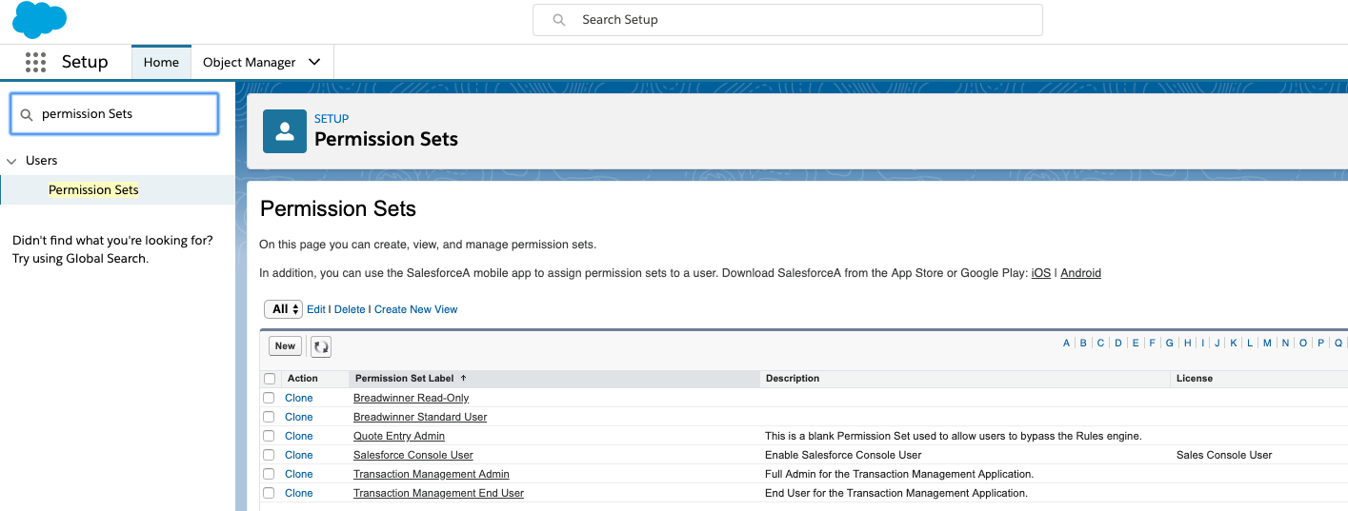The image size is (1348, 511).
Task: Filter list by letter D
Action: [1118, 344]
